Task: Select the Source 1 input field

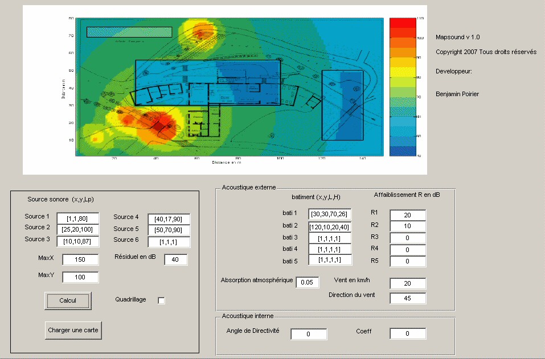Action: (x=77, y=218)
